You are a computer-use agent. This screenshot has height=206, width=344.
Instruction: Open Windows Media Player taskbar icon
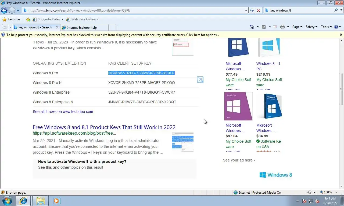point(57,201)
